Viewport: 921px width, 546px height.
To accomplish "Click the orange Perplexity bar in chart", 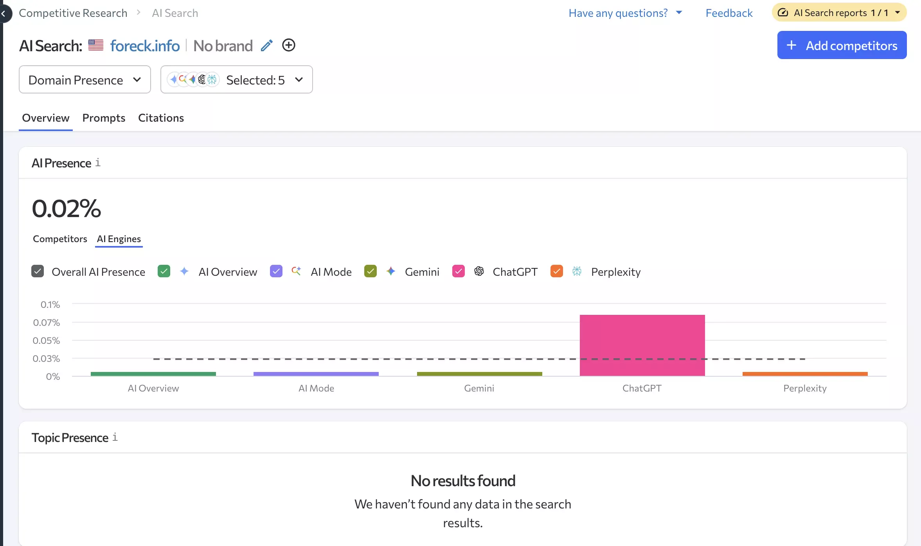I will pyautogui.click(x=805, y=374).
